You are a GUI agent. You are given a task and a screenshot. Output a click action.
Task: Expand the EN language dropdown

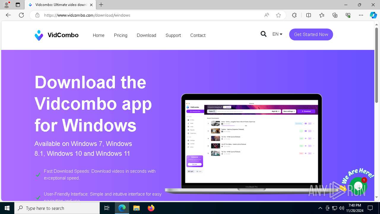pyautogui.click(x=277, y=34)
